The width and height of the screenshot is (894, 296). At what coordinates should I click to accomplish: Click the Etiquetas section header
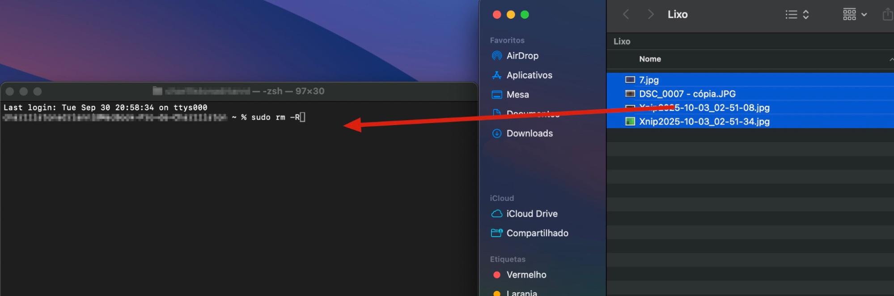click(x=508, y=259)
